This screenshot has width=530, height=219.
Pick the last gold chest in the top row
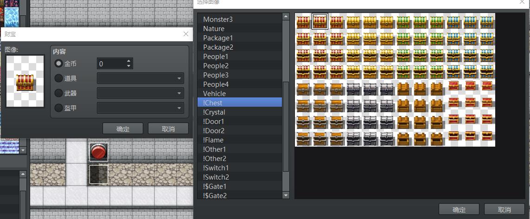[387, 22]
